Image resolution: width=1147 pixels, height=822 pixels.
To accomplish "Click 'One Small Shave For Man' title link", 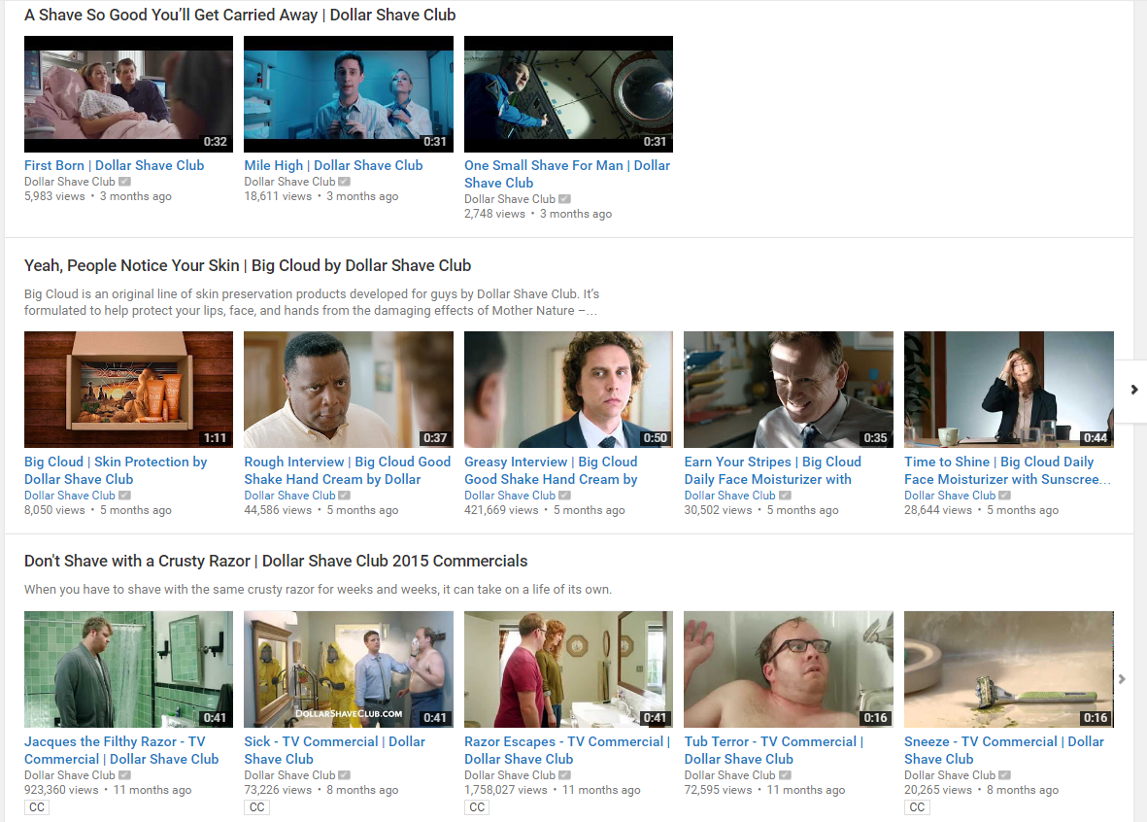I will point(567,174).
